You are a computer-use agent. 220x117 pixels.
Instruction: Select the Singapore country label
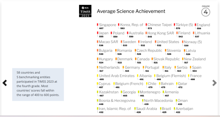(x=107, y=25)
